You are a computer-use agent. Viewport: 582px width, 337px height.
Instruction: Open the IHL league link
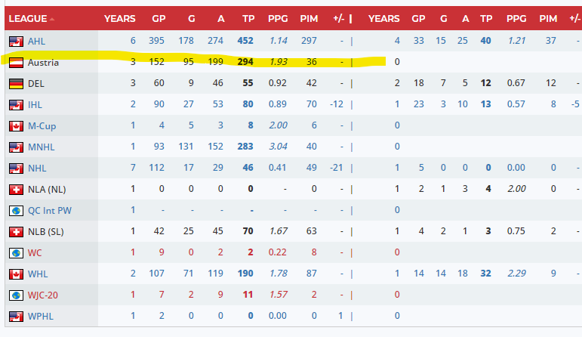(35, 104)
